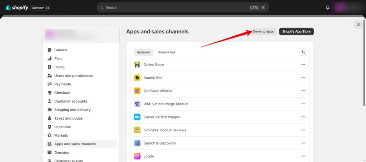
Task: Open Clever Variant Images row text
Action: click(162, 117)
